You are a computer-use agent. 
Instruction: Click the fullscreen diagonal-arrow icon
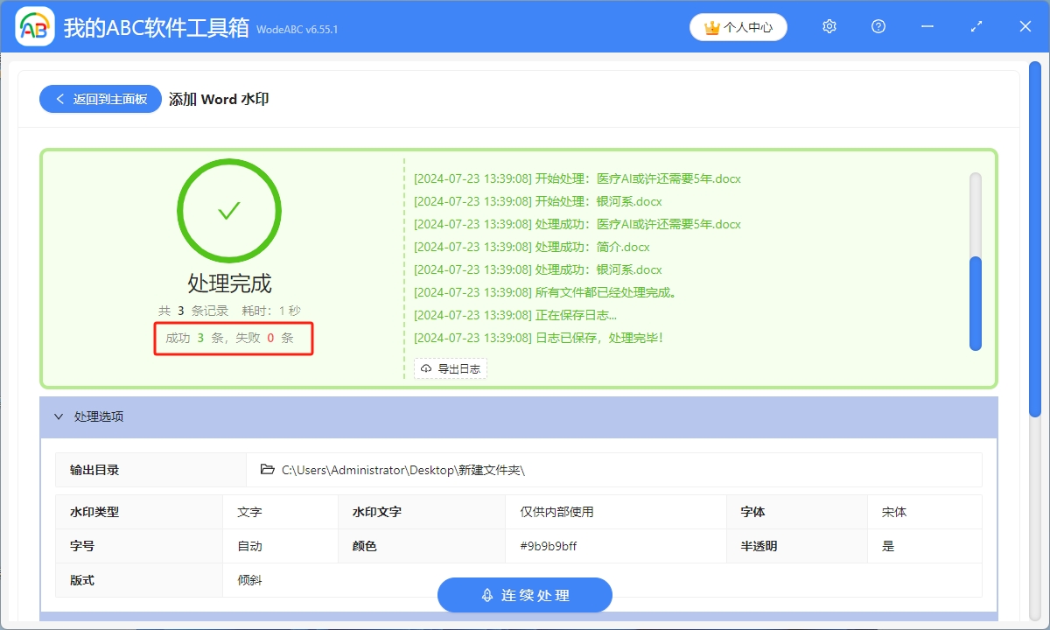(976, 26)
